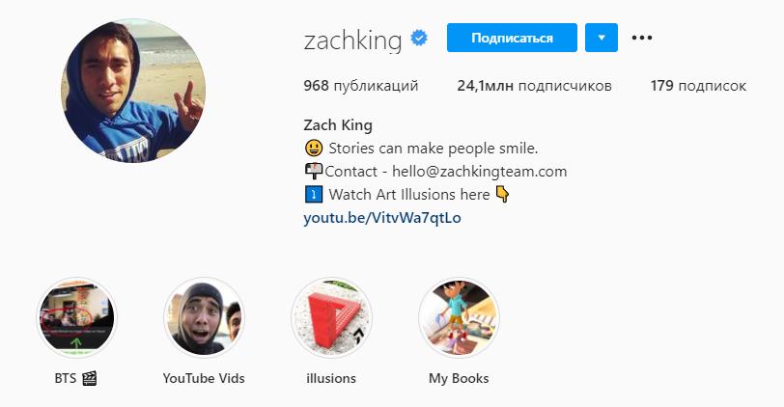Open the youtu.be/VitvWa7qtLo link

tap(382, 218)
